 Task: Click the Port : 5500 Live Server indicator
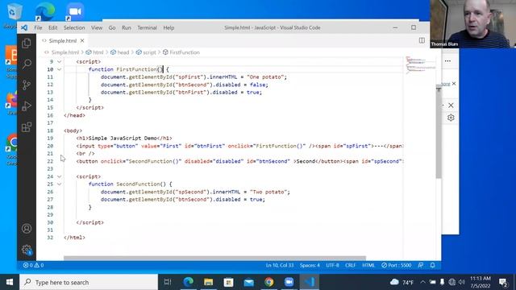pyautogui.click(x=397, y=265)
